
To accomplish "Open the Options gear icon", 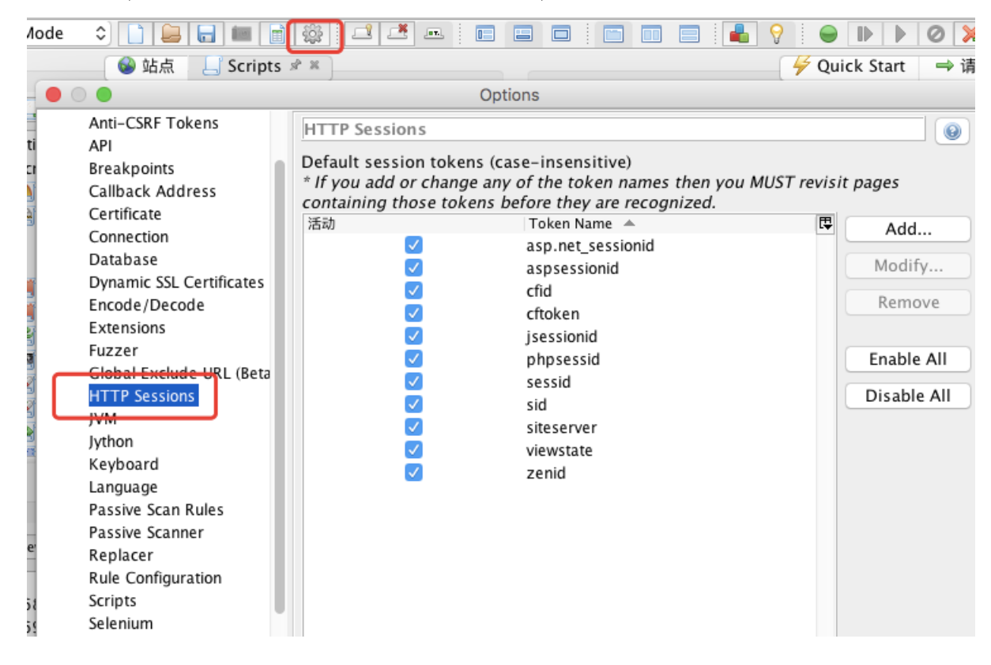I will tap(311, 32).
